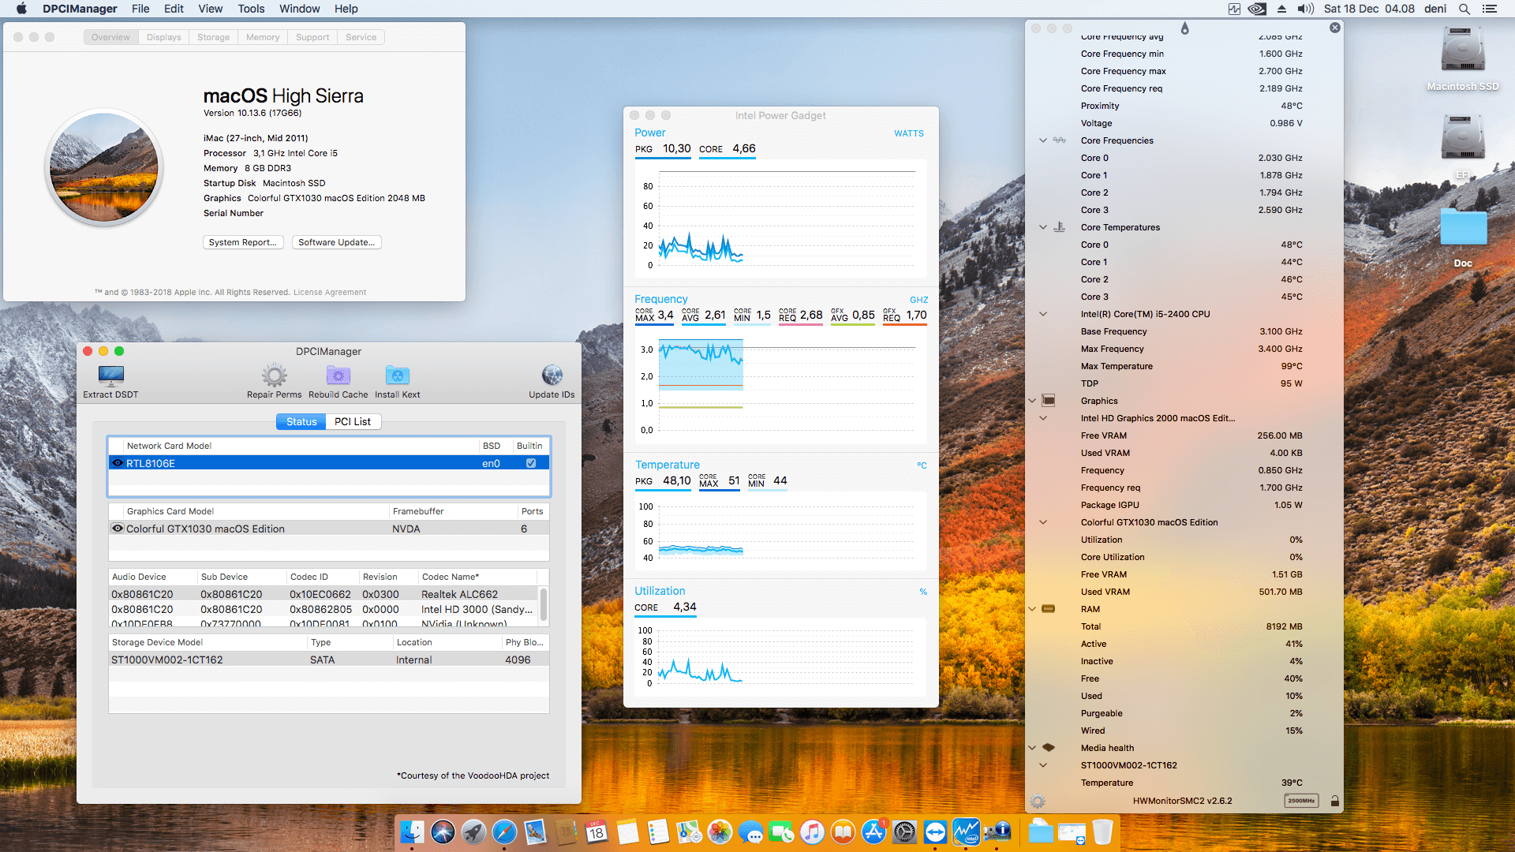
Task: Click the Install Kext toolbar icon
Action: point(397,376)
